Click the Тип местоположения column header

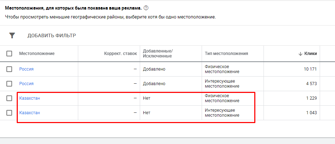tap(227, 54)
